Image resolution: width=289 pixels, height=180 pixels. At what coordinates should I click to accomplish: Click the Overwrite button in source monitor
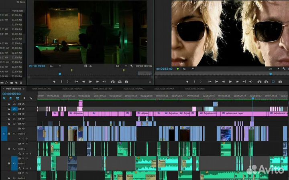[x=120, y=82]
